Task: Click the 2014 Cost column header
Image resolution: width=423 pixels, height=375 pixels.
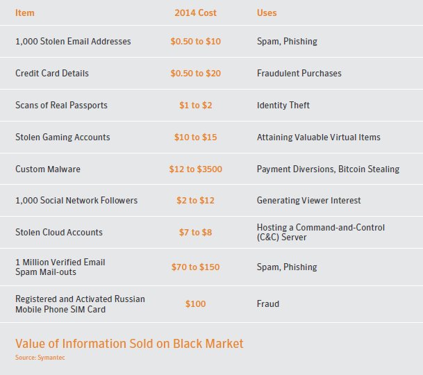Action: [x=195, y=12]
